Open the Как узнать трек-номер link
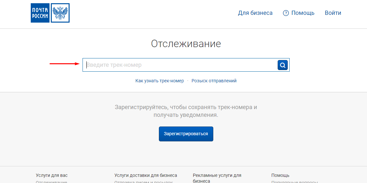The width and height of the screenshot is (367, 183). [160, 81]
